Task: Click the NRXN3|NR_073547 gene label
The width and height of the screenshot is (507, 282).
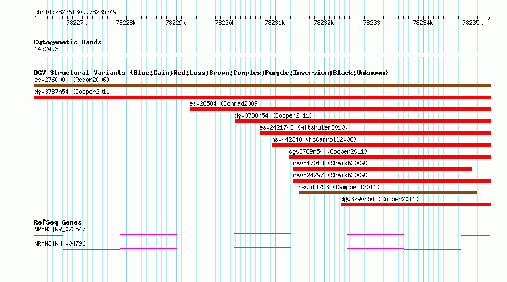Action: coord(60,229)
